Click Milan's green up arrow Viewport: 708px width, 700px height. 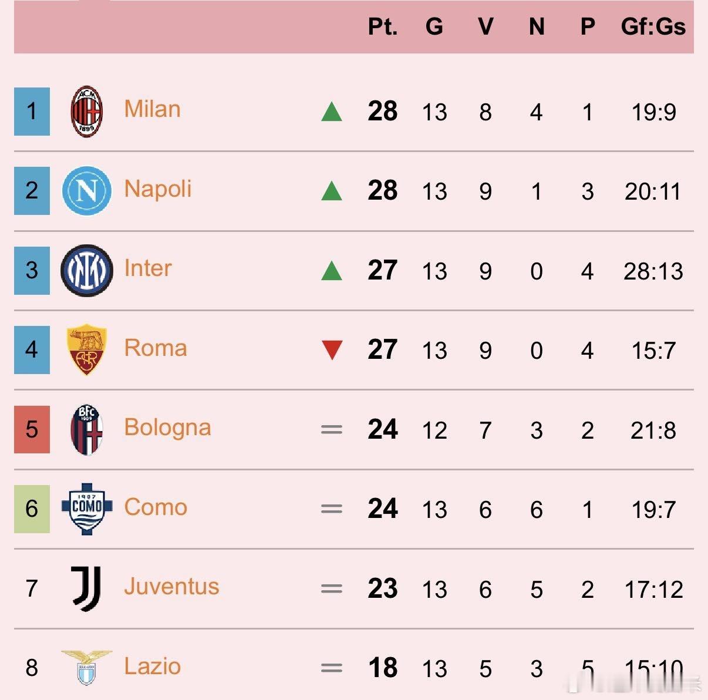tap(332, 112)
